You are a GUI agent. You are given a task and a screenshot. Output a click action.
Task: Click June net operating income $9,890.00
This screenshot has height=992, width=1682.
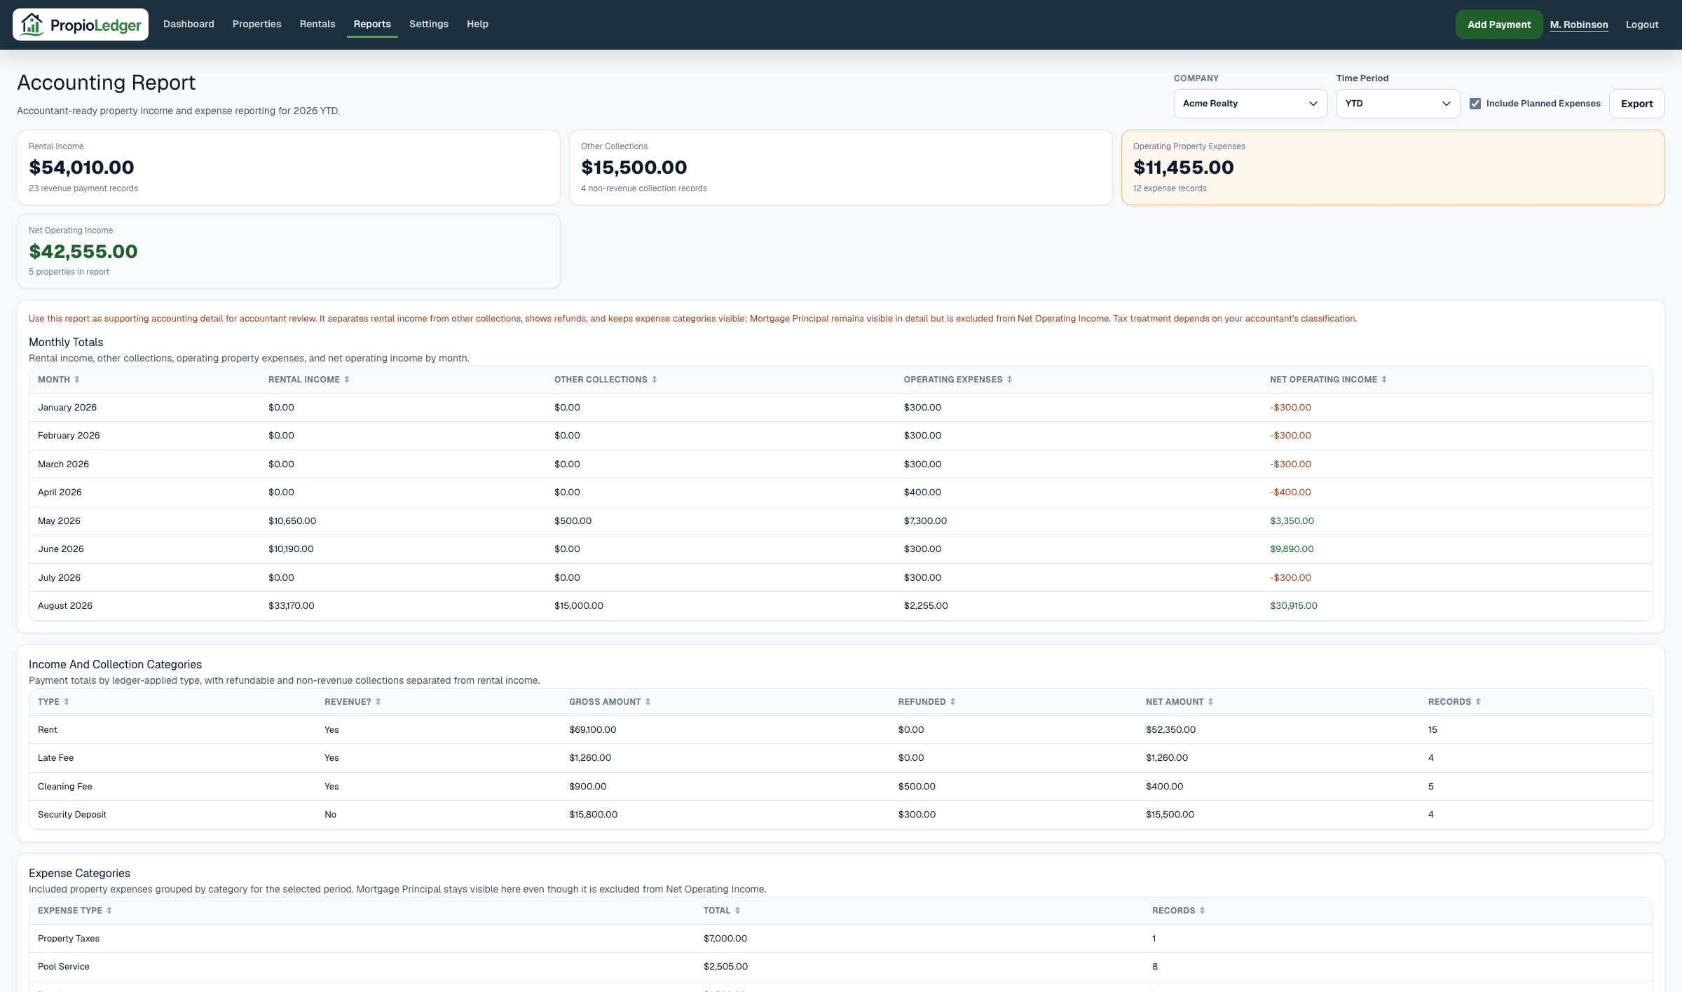(1292, 549)
